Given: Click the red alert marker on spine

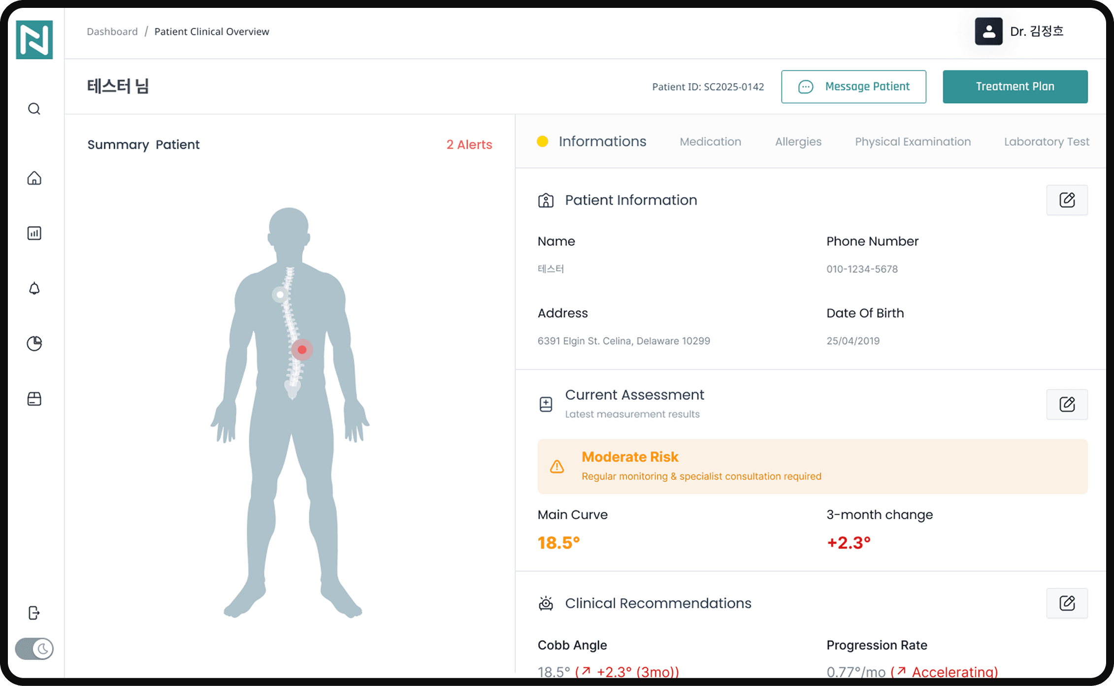Looking at the screenshot, I should coord(302,350).
